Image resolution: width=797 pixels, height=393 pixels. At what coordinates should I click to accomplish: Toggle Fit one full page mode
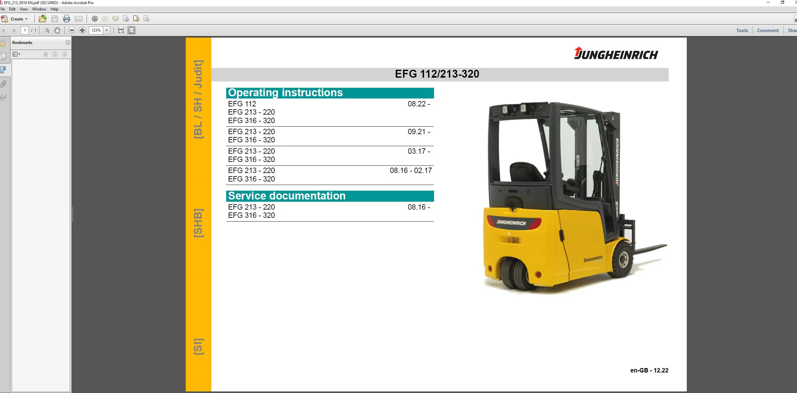tap(131, 30)
